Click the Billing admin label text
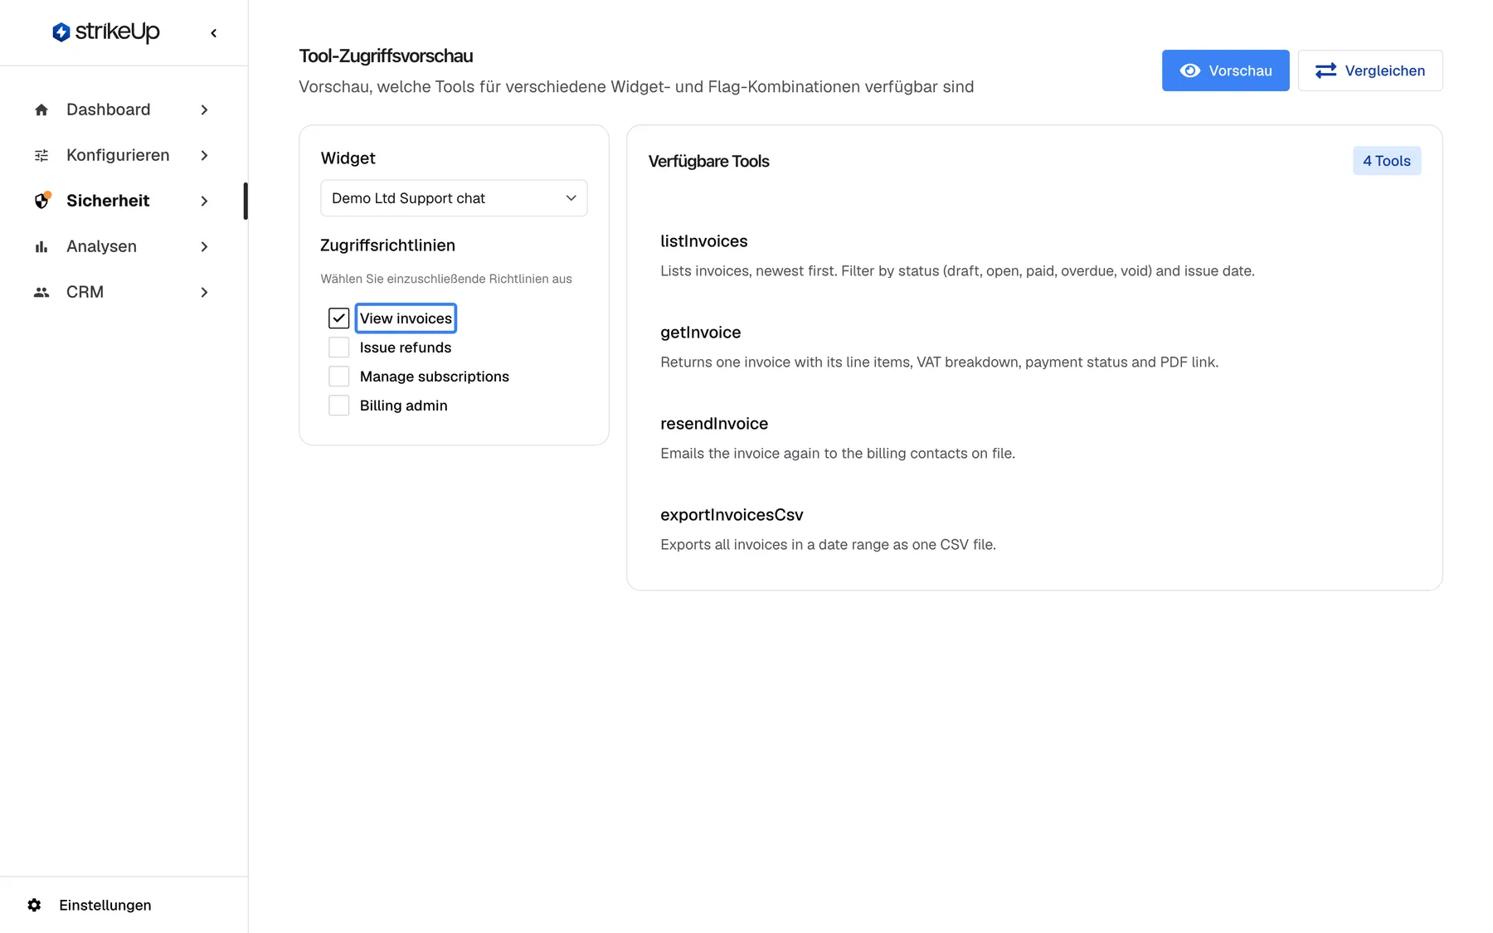1493x933 pixels. 403,406
